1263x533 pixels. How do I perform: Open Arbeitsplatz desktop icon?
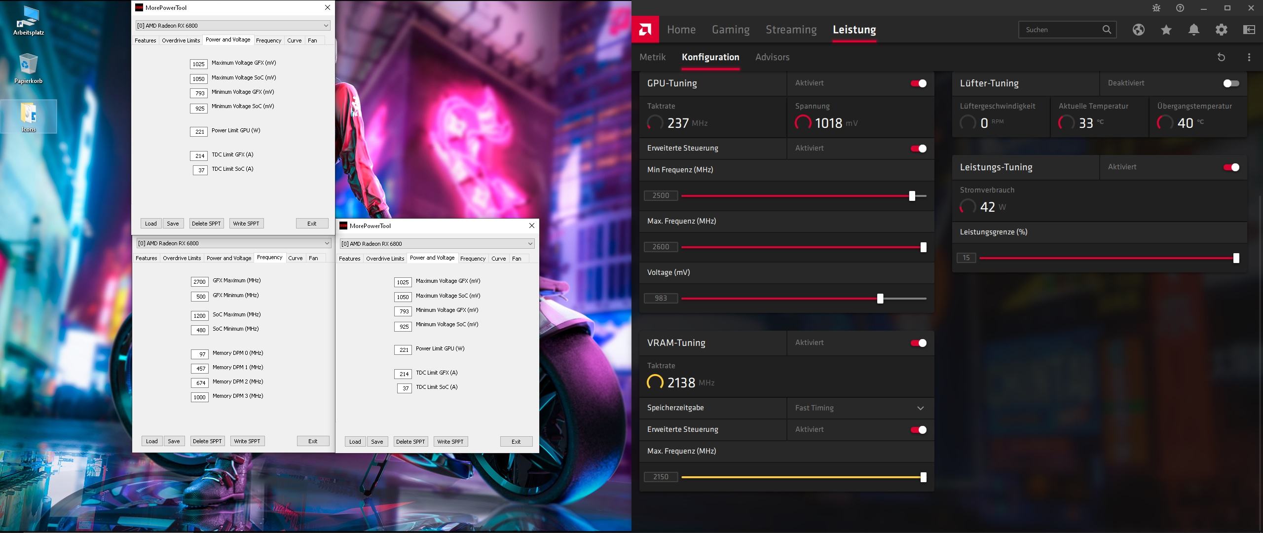point(29,21)
